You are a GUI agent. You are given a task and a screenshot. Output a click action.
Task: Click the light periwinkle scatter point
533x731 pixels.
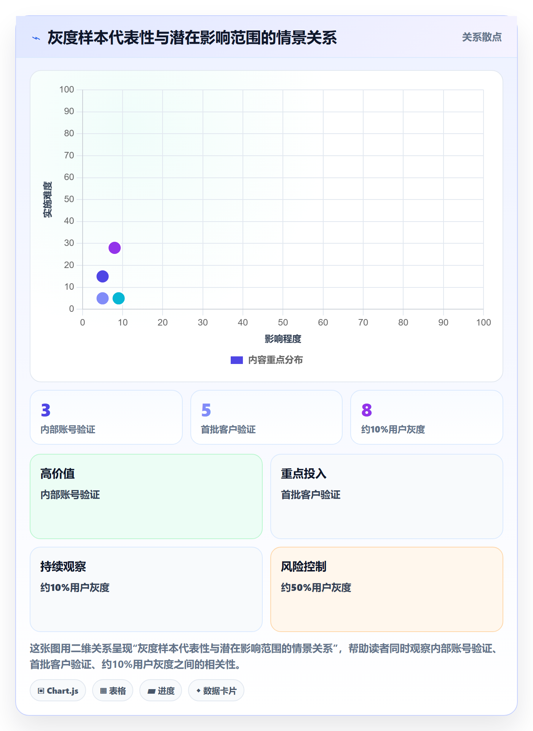[x=102, y=298]
